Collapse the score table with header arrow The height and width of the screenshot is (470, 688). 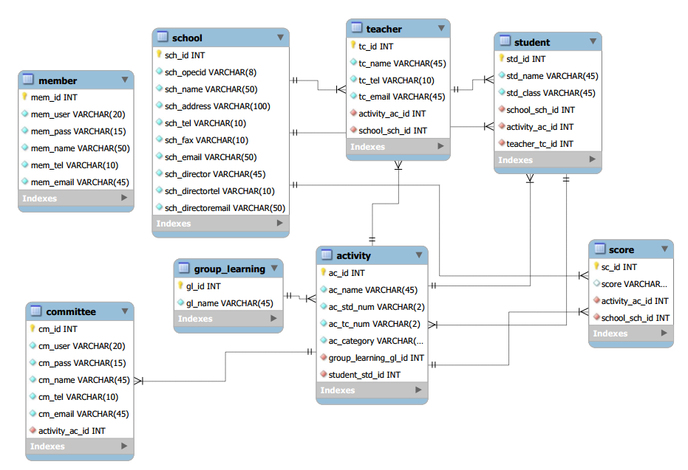pyautogui.click(x=665, y=249)
